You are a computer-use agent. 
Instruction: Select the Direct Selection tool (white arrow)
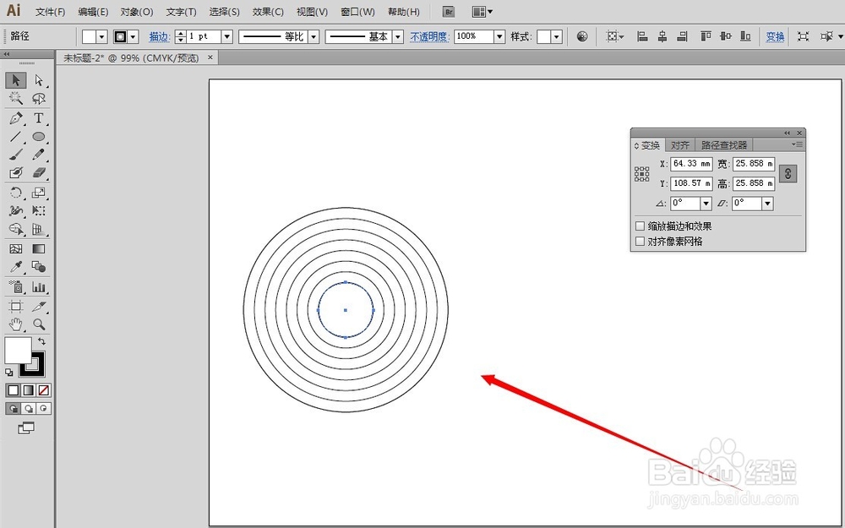point(38,80)
